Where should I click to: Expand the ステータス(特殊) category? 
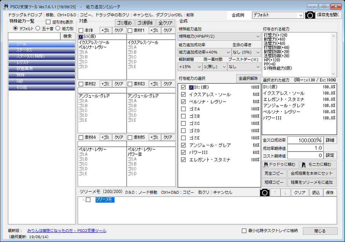tap(42, 56)
